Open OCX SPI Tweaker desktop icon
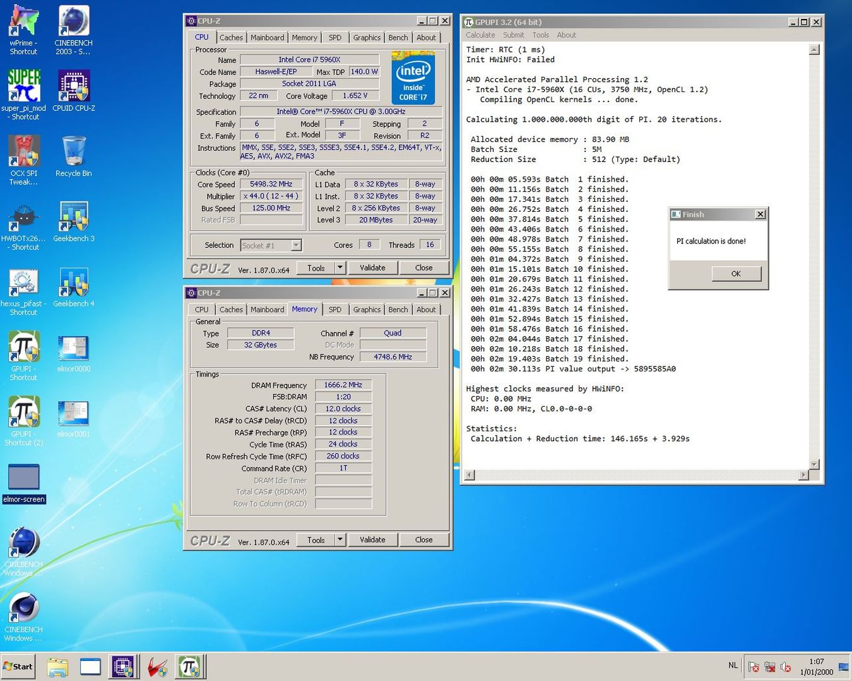 click(23, 160)
